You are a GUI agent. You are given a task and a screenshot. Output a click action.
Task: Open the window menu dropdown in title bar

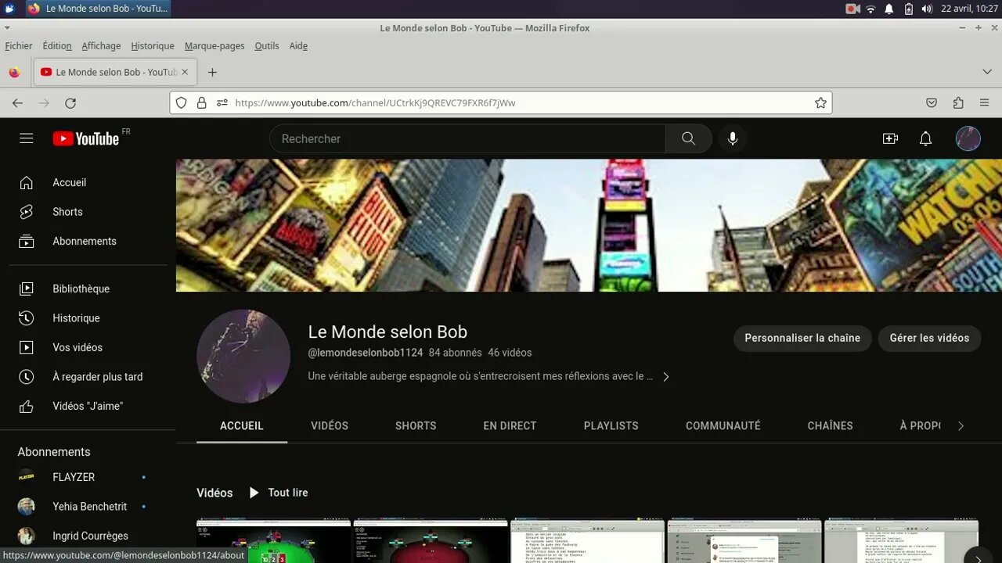click(x=7, y=28)
